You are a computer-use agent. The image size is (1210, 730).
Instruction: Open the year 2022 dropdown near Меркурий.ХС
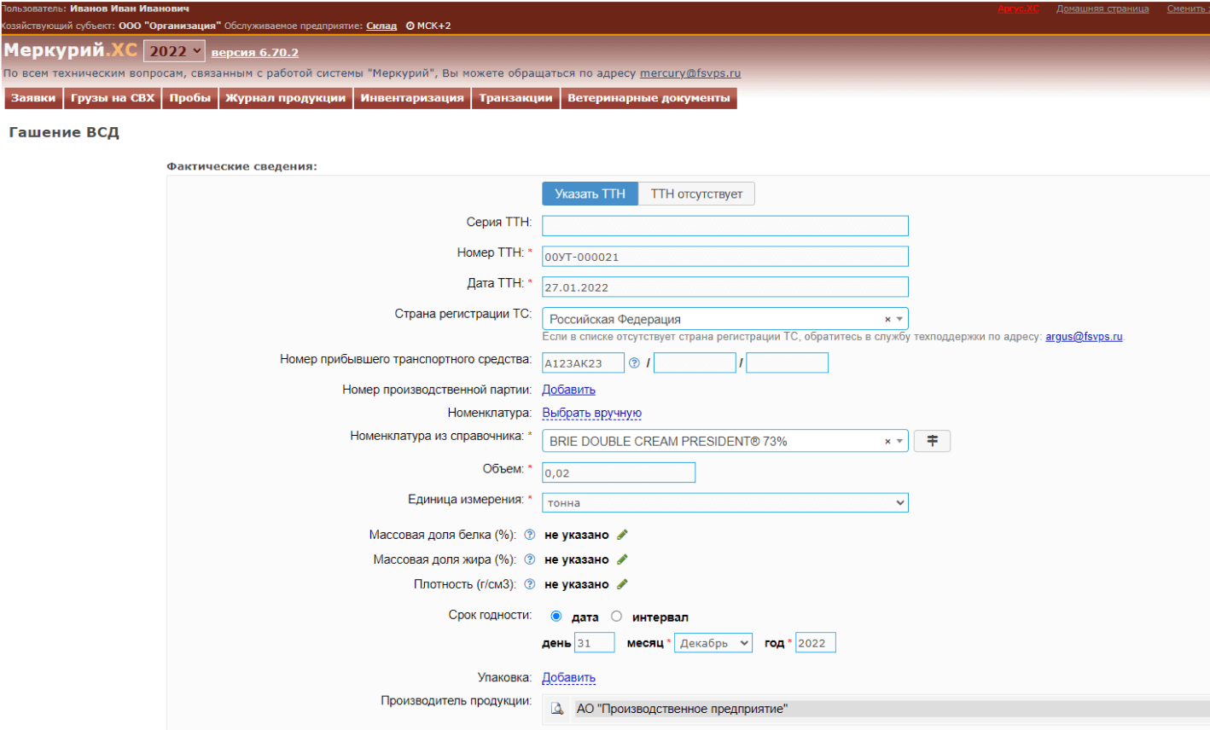174,51
